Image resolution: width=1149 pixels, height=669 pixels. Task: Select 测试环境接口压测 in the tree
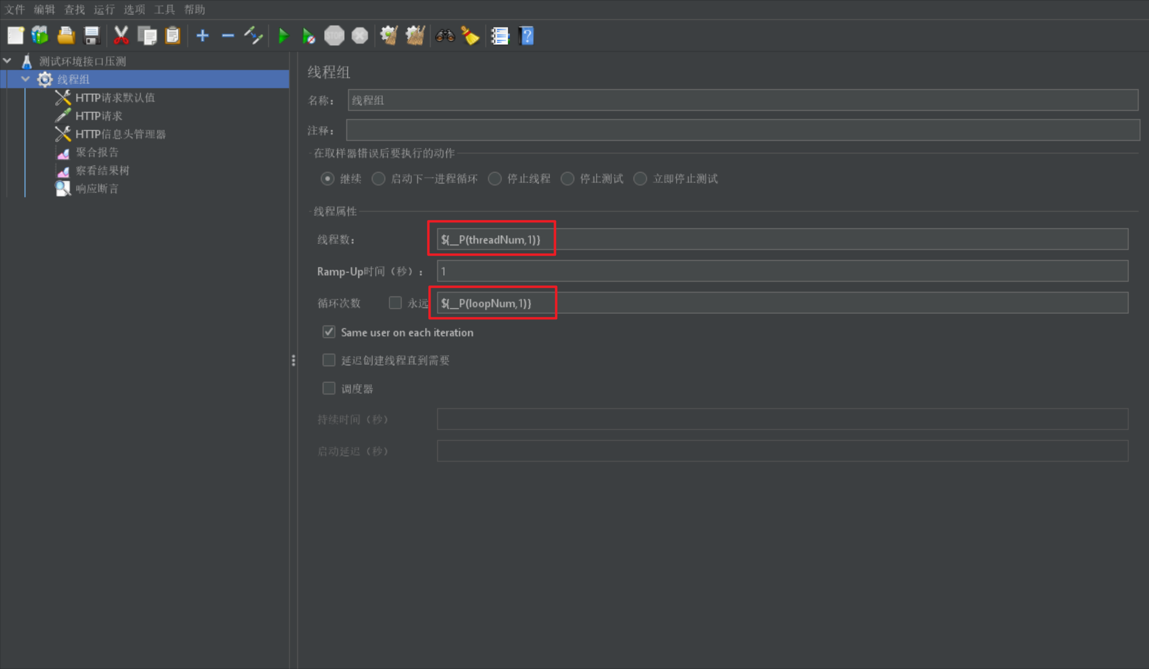click(x=82, y=61)
